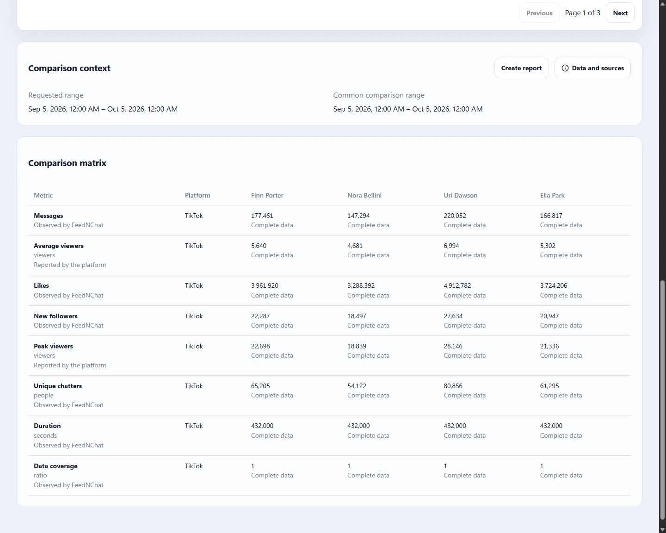Viewport: 666px width, 533px height.
Task: Click likes value 3,288,392
Action: click(361, 285)
